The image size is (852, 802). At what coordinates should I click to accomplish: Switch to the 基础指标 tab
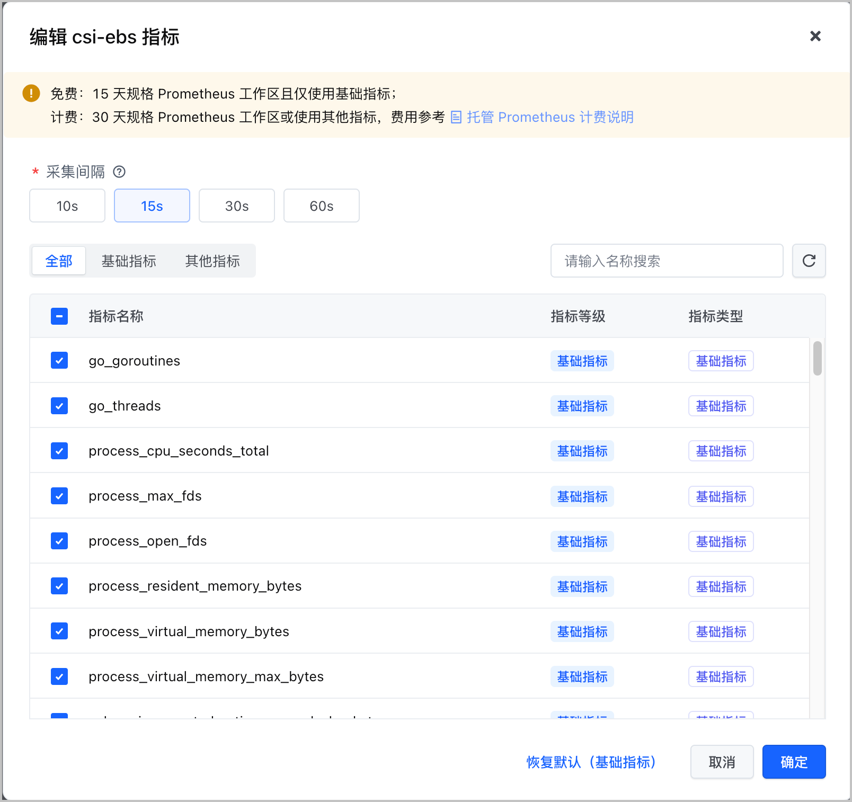tap(129, 261)
